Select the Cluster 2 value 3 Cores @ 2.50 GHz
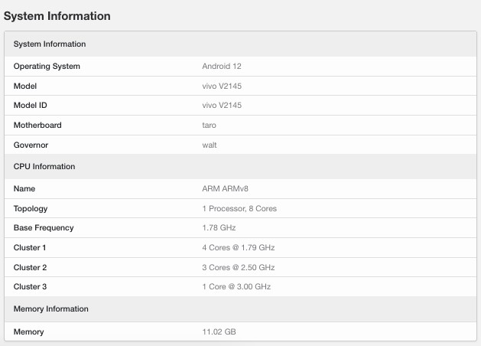 239,267
